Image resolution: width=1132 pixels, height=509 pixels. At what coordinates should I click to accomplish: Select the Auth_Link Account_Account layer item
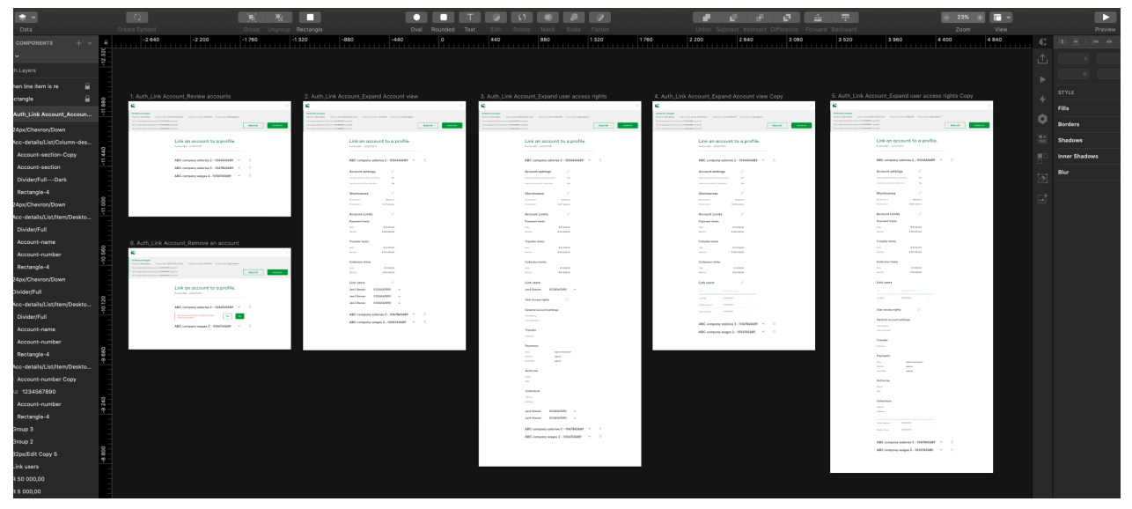53,114
